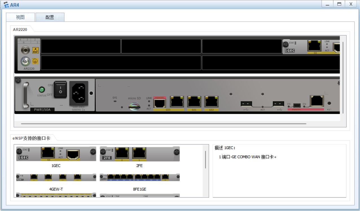
Task: Click the first empty top slot
Action: pyautogui.click(x=81, y=46)
